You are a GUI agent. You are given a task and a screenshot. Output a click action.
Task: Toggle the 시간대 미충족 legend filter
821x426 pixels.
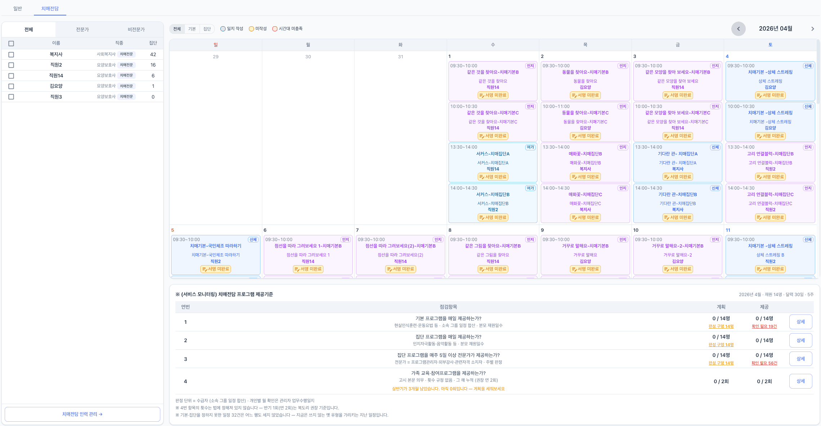click(x=287, y=29)
